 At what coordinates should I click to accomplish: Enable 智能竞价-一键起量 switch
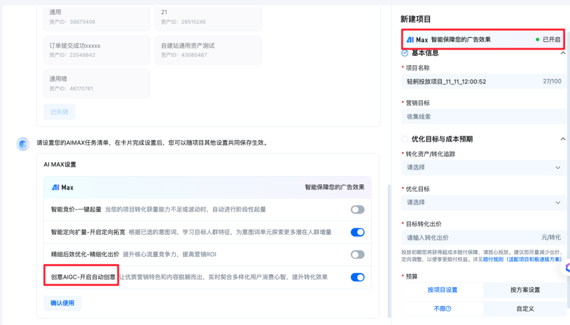pyautogui.click(x=357, y=209)
